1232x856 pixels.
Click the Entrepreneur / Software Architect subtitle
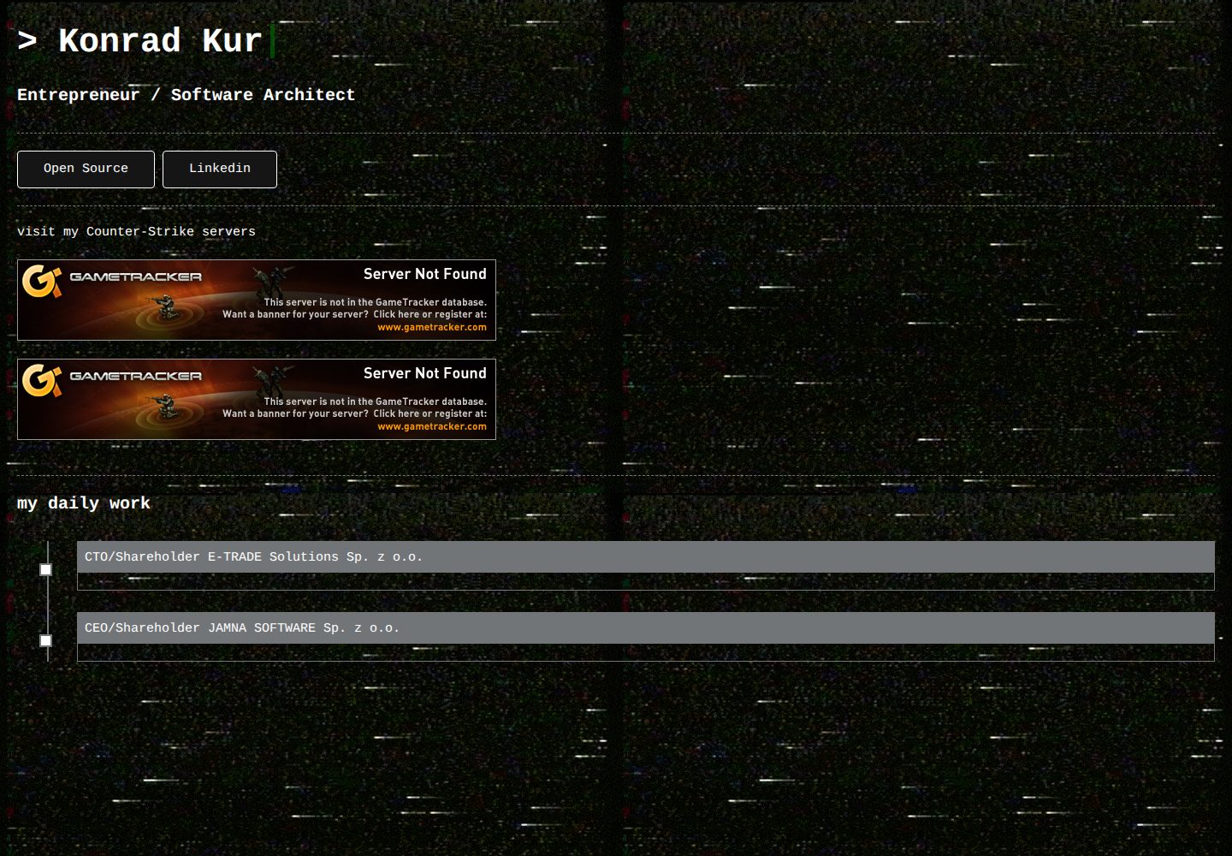pyautogui.click(x=186, y=95)
